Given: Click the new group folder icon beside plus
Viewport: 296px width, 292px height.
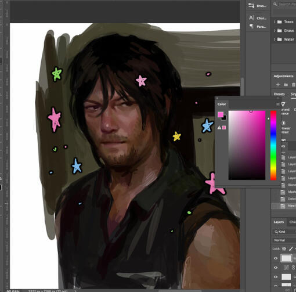Looking at the screenshot, I should [x=286, y=85].
